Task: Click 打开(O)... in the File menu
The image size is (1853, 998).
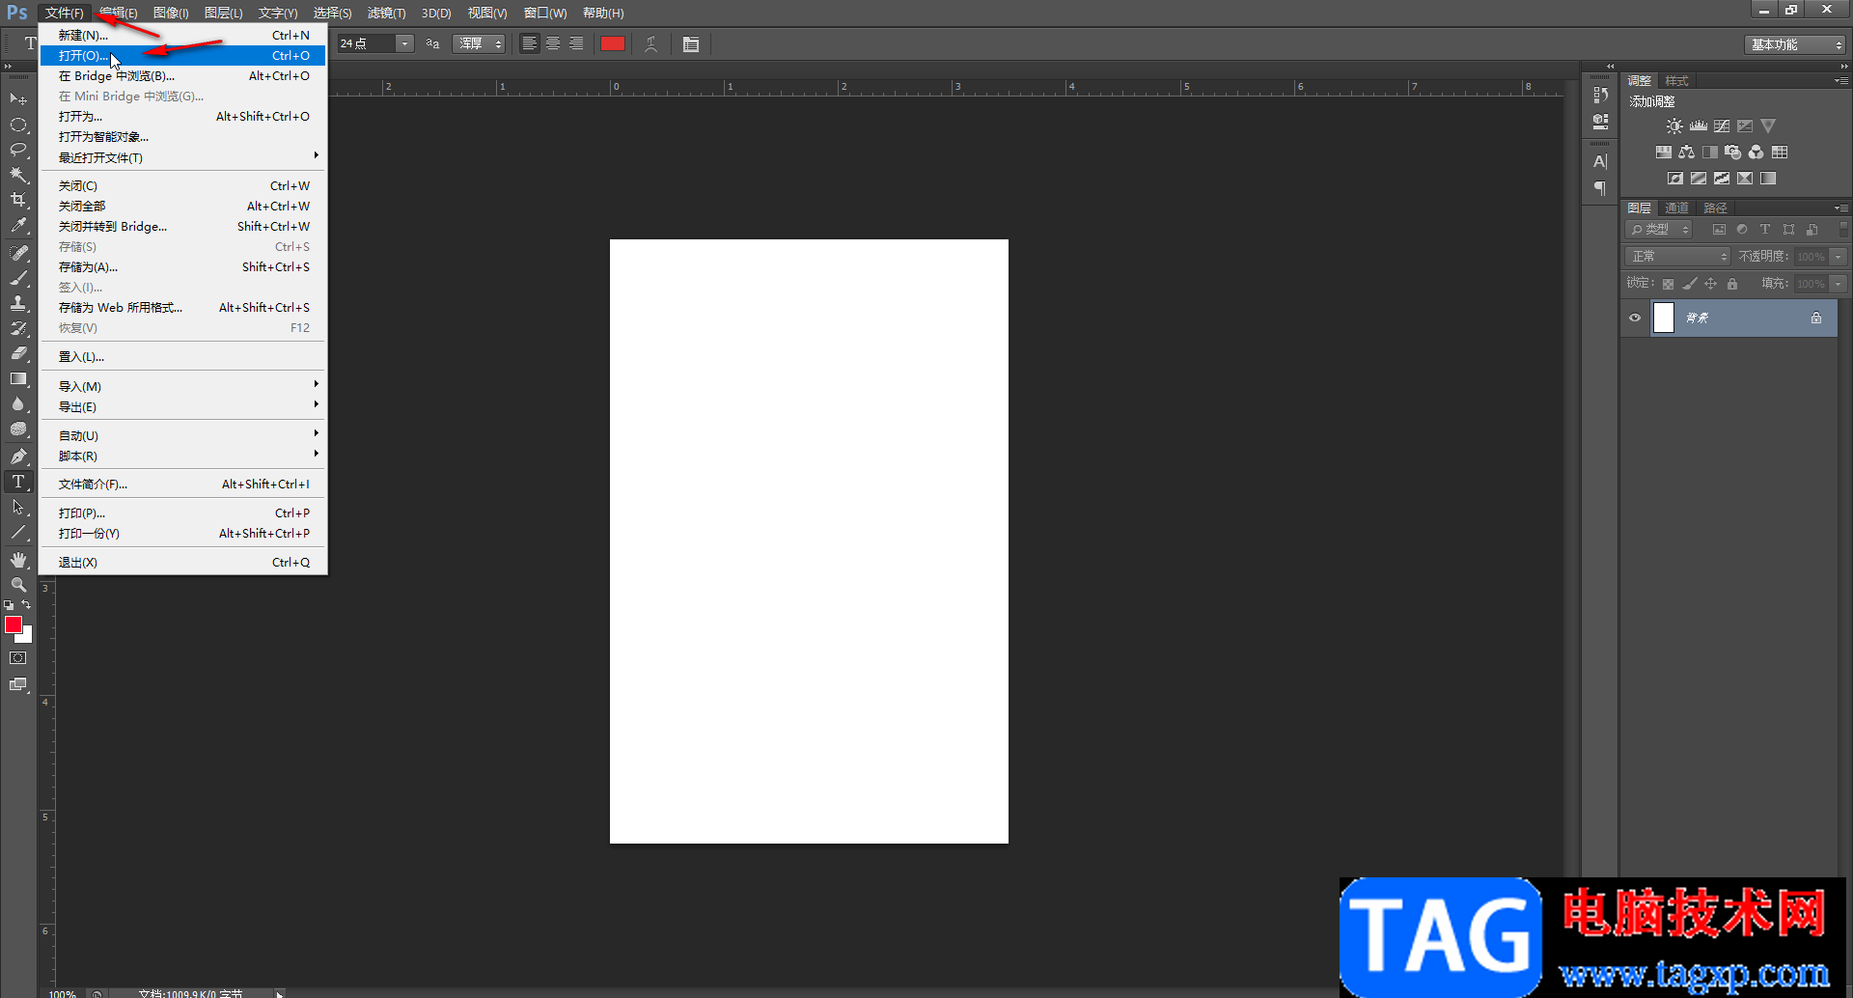Action: pyautogui.click(x=183, y=56)
